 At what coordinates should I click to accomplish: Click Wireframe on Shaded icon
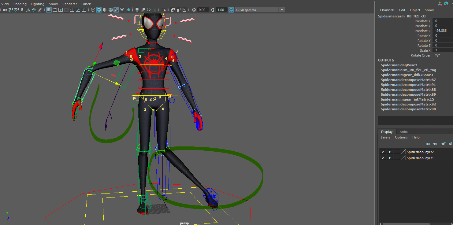click(110, 10)
